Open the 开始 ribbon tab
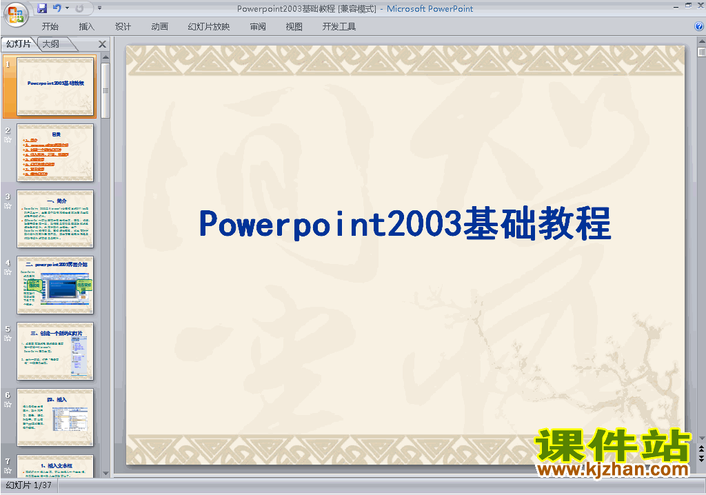 (50, 27)
